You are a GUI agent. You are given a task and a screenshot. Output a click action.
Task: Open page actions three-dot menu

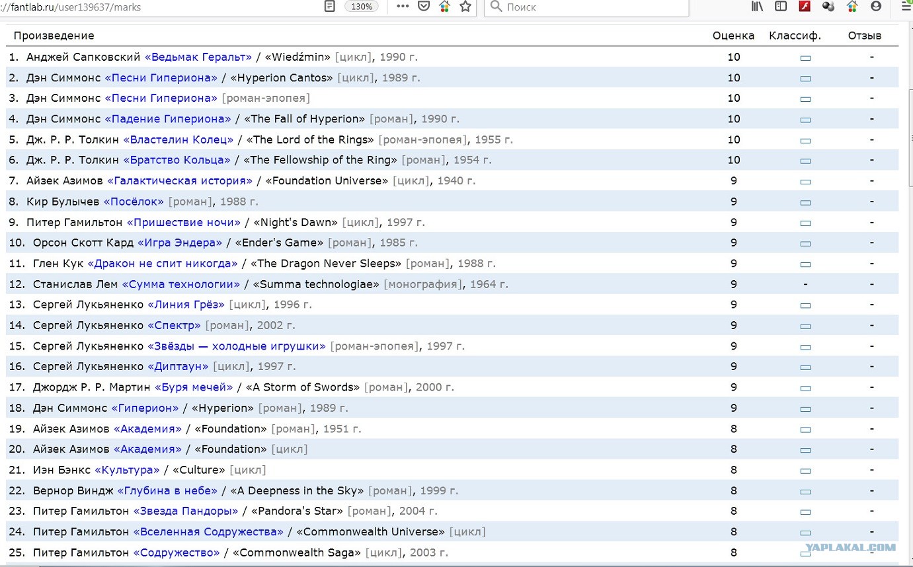pyautogui.click(x=403, y=7)
